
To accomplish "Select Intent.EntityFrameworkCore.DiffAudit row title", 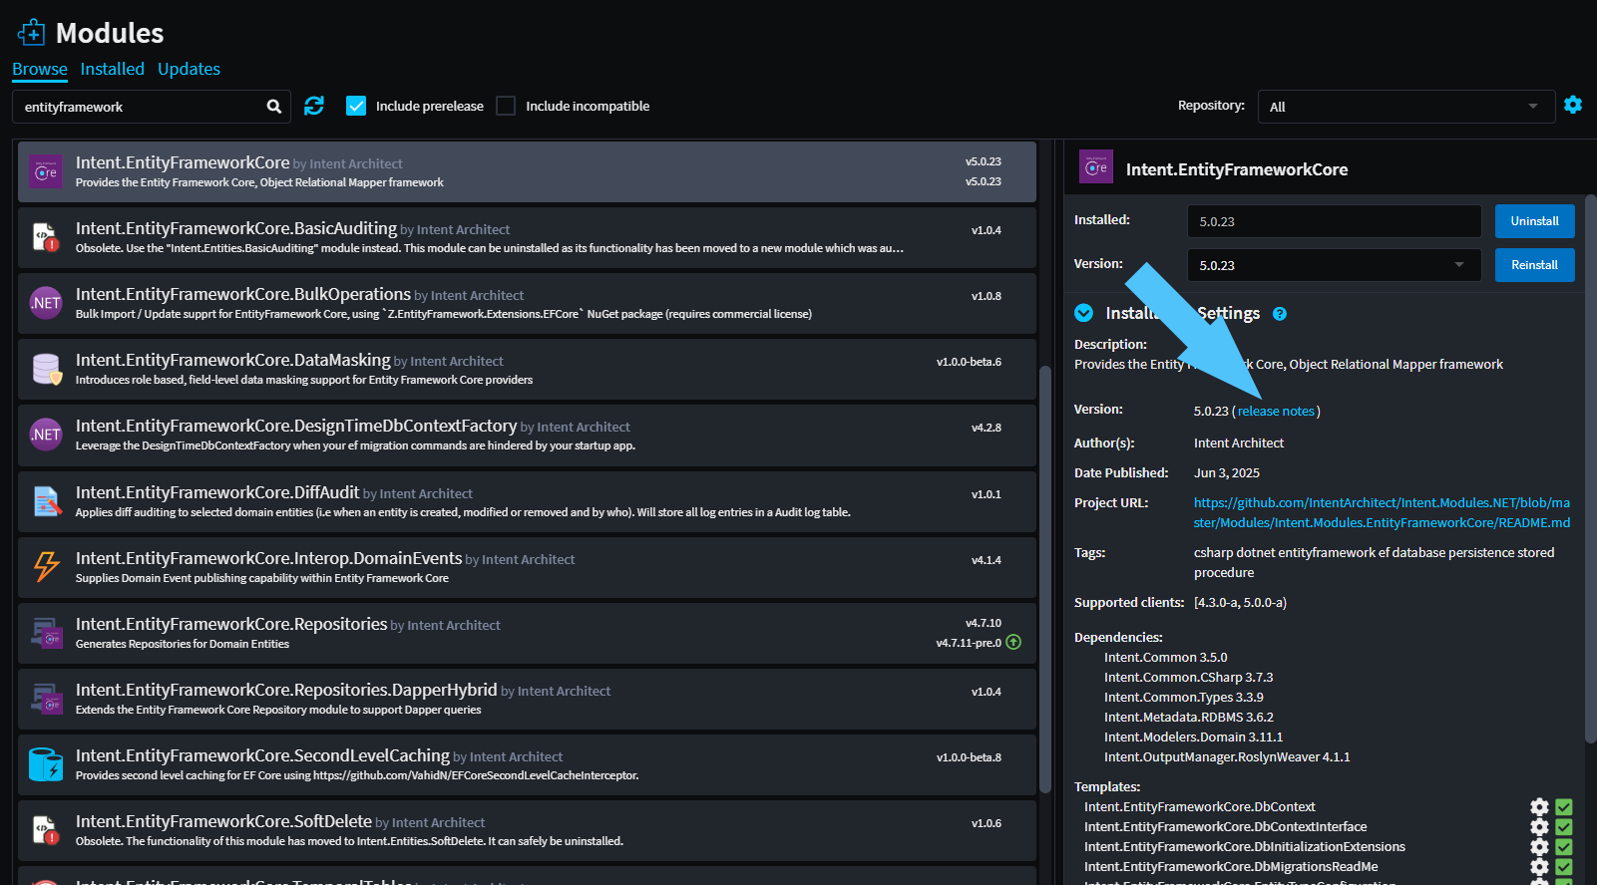I will [x=217, y=492].
